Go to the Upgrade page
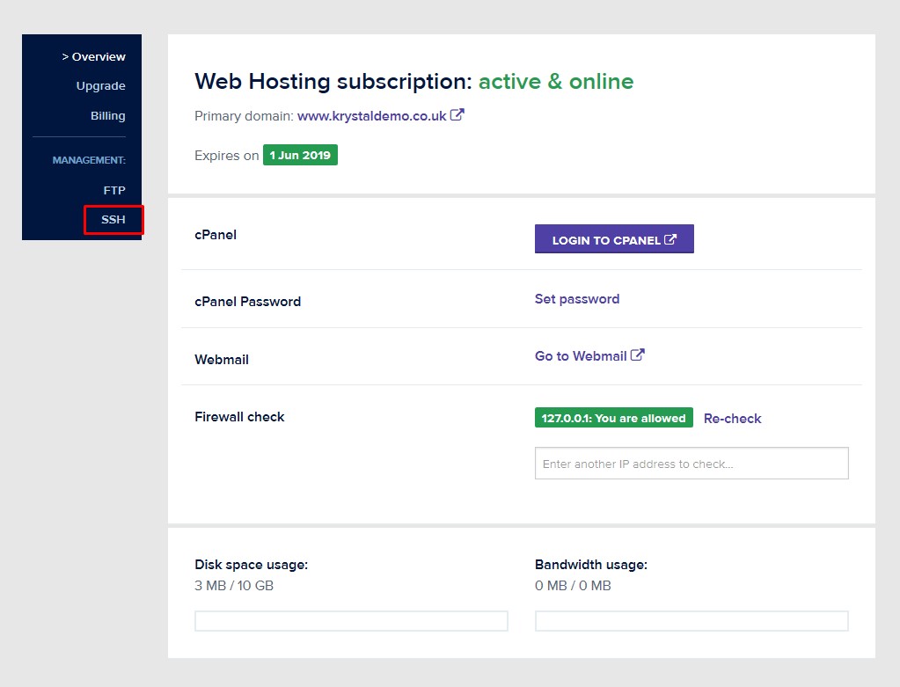This screenshot has width=900, height=687. (100, 86)
